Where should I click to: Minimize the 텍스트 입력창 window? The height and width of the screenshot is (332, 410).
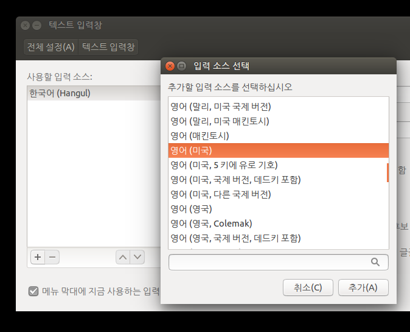[37, 26]
